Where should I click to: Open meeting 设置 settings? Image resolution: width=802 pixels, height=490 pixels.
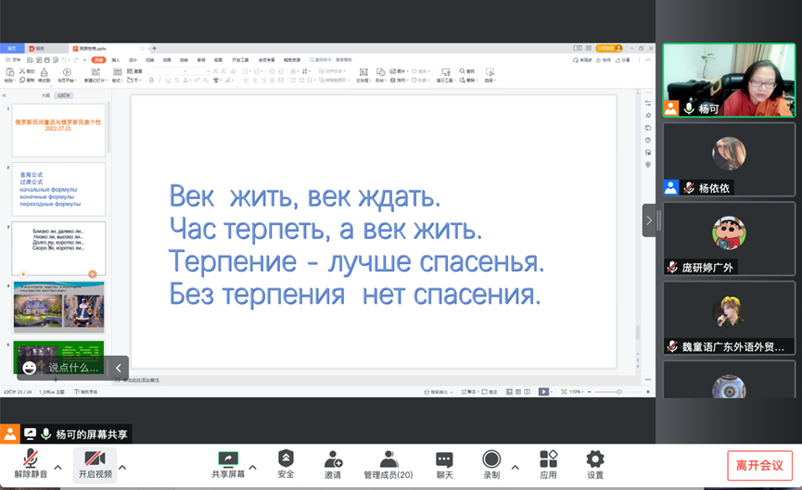pyautogui.click(x=594, y=464)
